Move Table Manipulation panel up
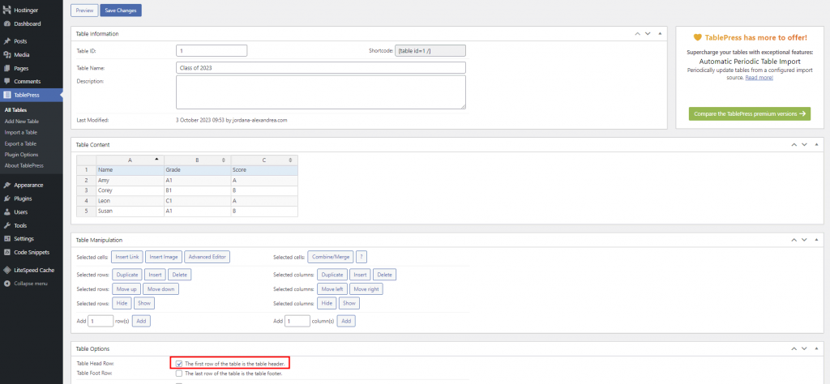The image size is (830, 384). [x=794, y=240]
